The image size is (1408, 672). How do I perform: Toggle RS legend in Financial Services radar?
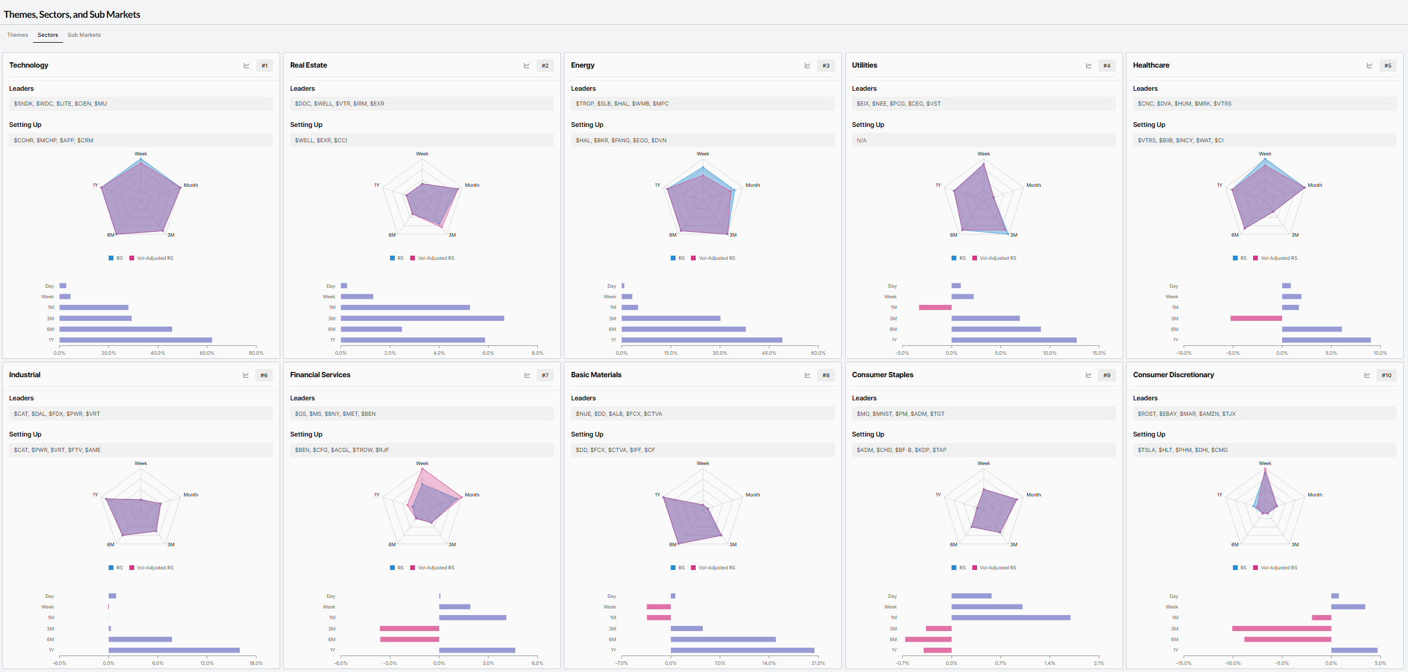tap(397, 568)
